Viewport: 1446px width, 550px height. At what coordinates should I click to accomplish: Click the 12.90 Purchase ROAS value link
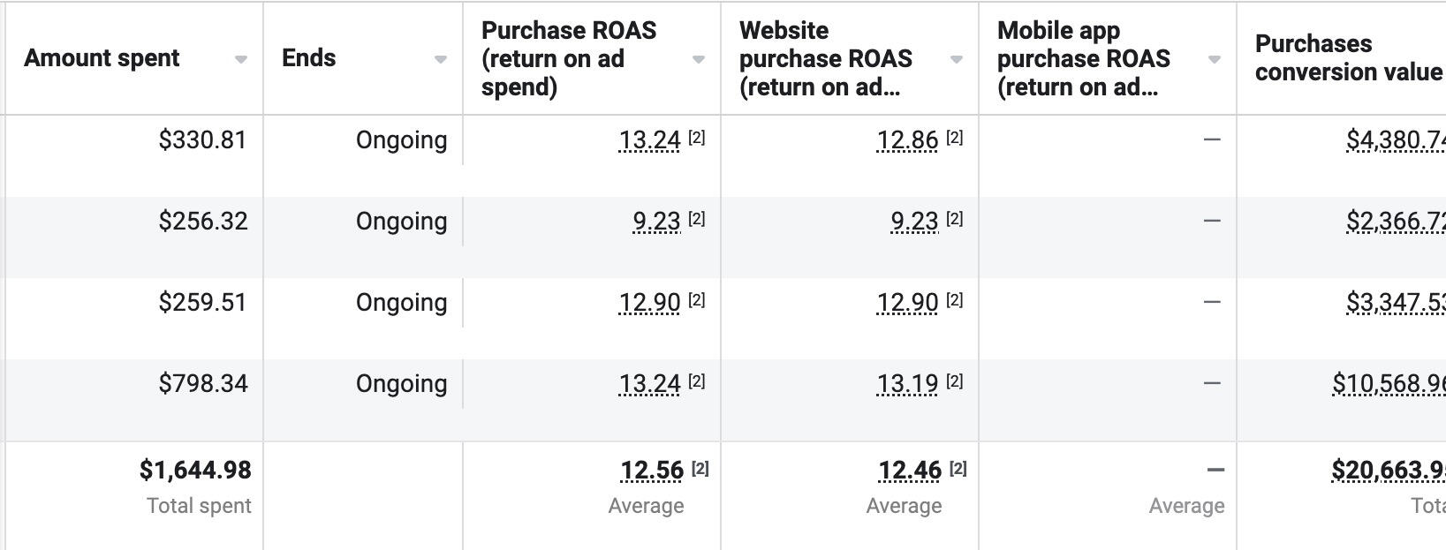[x=649, y=303]
